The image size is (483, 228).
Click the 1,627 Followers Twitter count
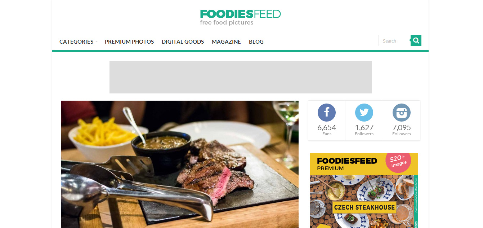364,130
